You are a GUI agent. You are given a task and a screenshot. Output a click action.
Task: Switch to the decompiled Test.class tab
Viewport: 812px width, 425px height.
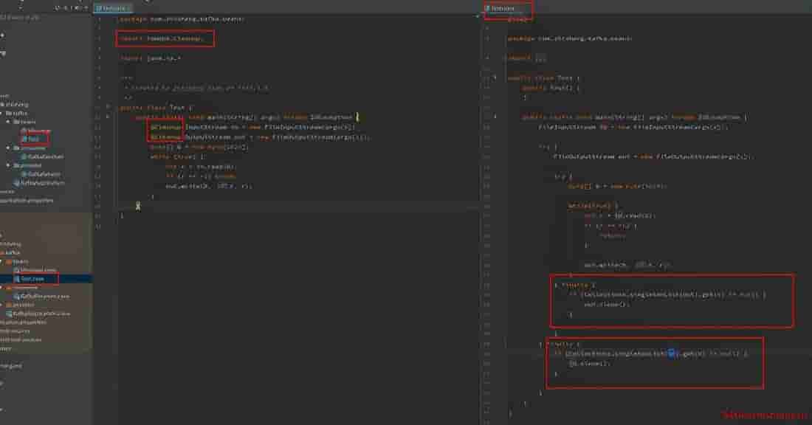pos(506,9)
